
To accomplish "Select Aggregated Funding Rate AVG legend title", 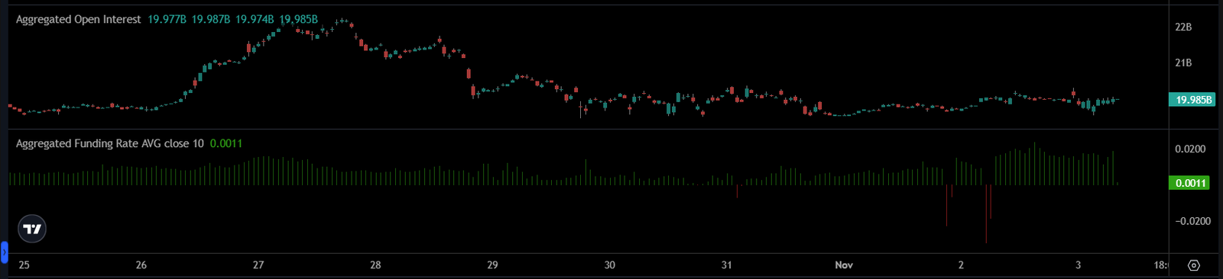I will [x=110, y=143].
